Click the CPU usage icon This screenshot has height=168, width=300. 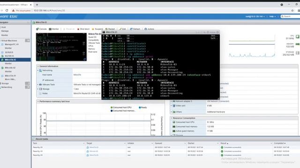tap(298, 37)
